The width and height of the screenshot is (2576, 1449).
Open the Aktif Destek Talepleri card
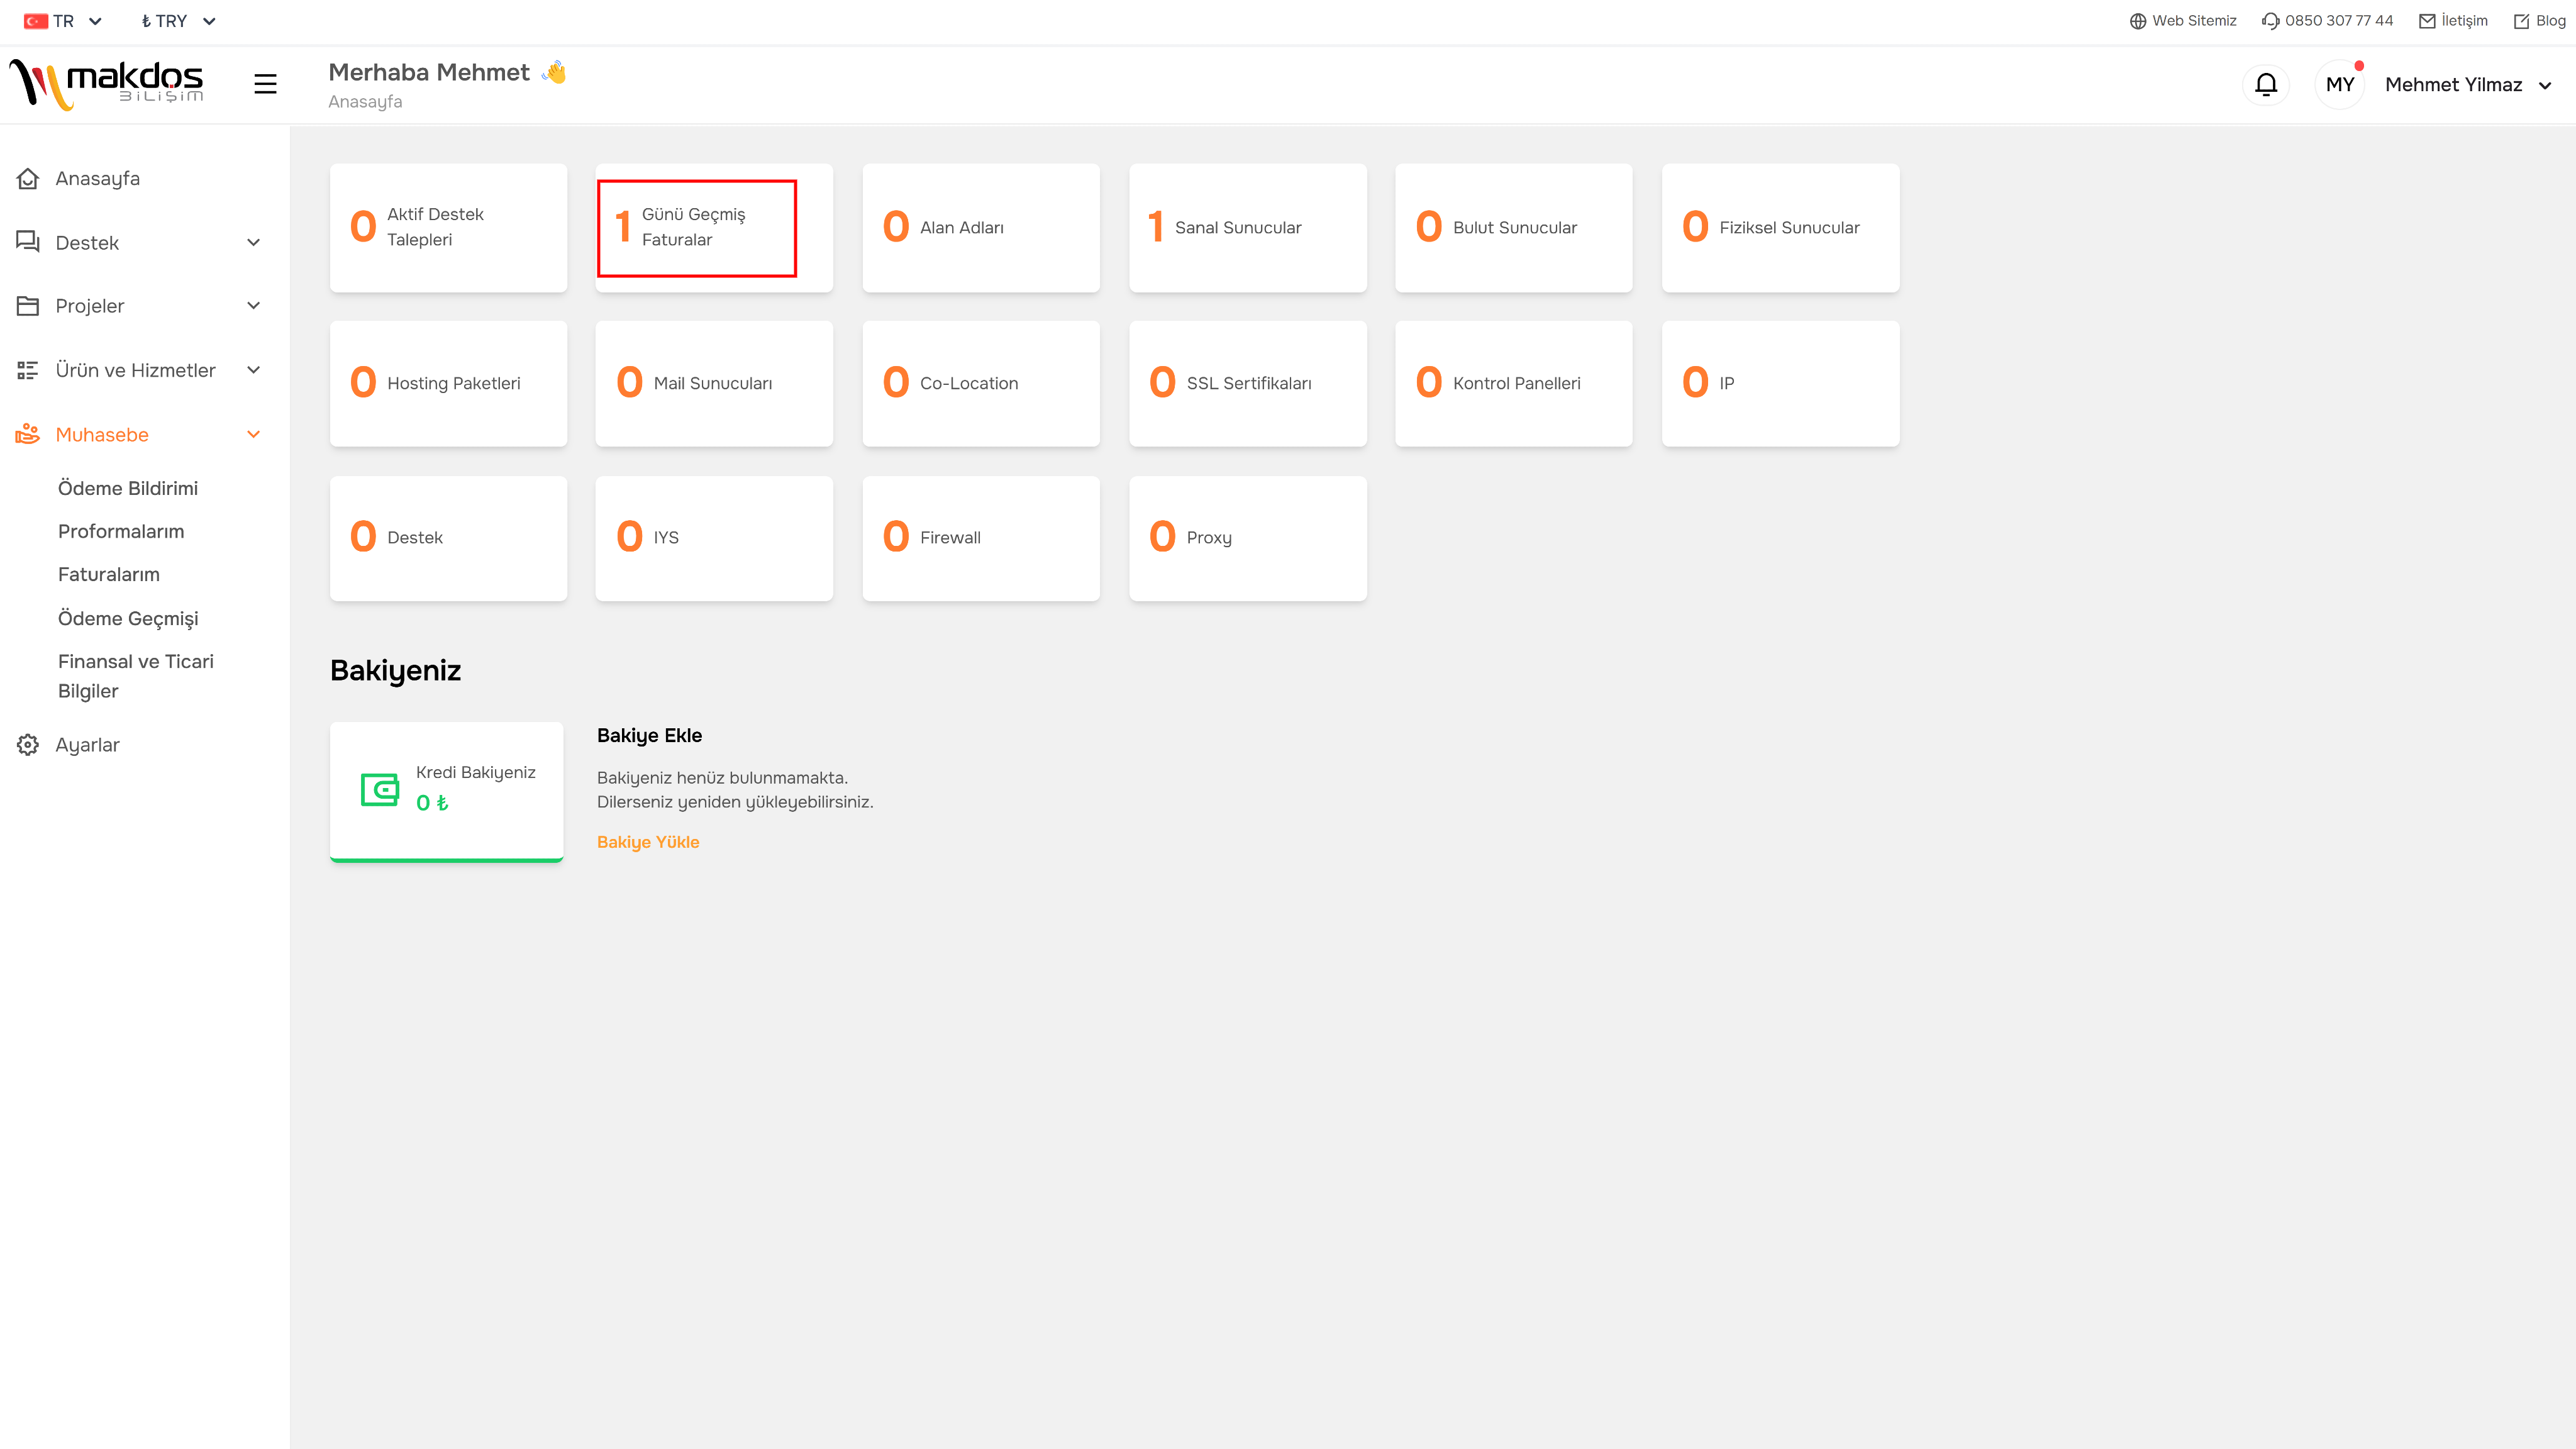tap(448, 227)
